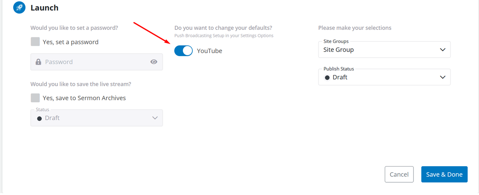Click the rocket icon beside Launch
479x195 pixels.
[19, 7]
